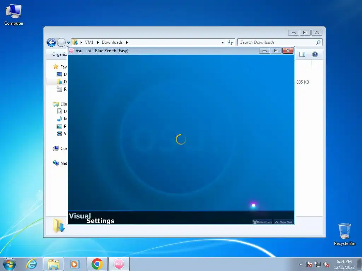Select Music library icon
The height and width of the screenshot is (271, 362).
tap(59, 119)
